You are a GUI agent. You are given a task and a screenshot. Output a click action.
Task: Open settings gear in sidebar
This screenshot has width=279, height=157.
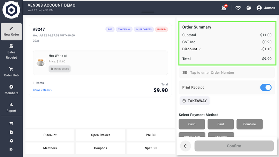point(11,141)
